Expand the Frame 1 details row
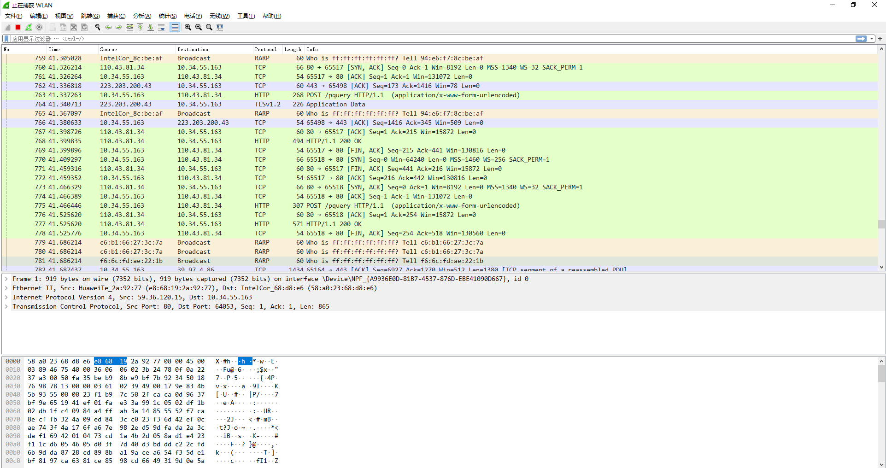 click(x=6, y=279)
